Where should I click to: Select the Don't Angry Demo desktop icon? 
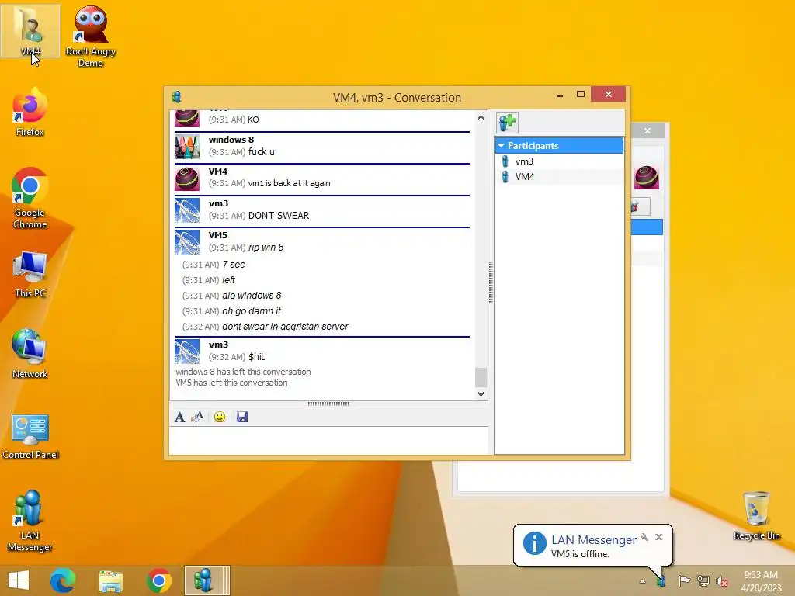[x=91, y=36]
